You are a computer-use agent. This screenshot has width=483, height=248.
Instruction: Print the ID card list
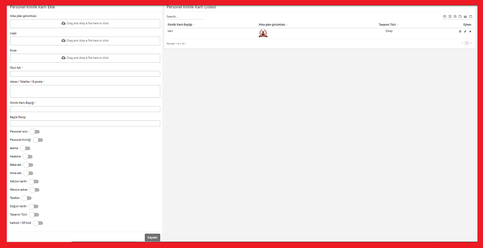click(465, 17)
